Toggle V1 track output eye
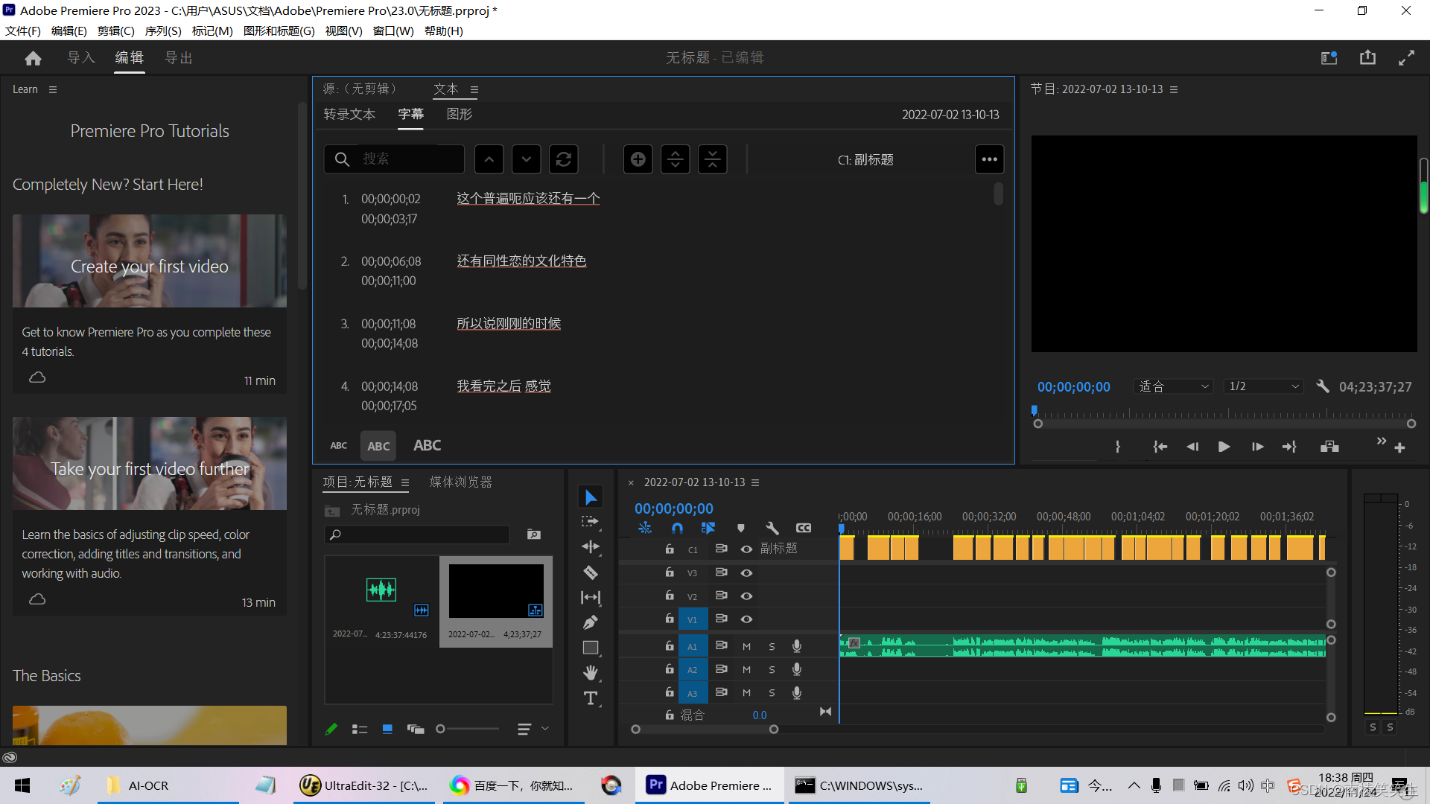 click(x=746, y=619)
